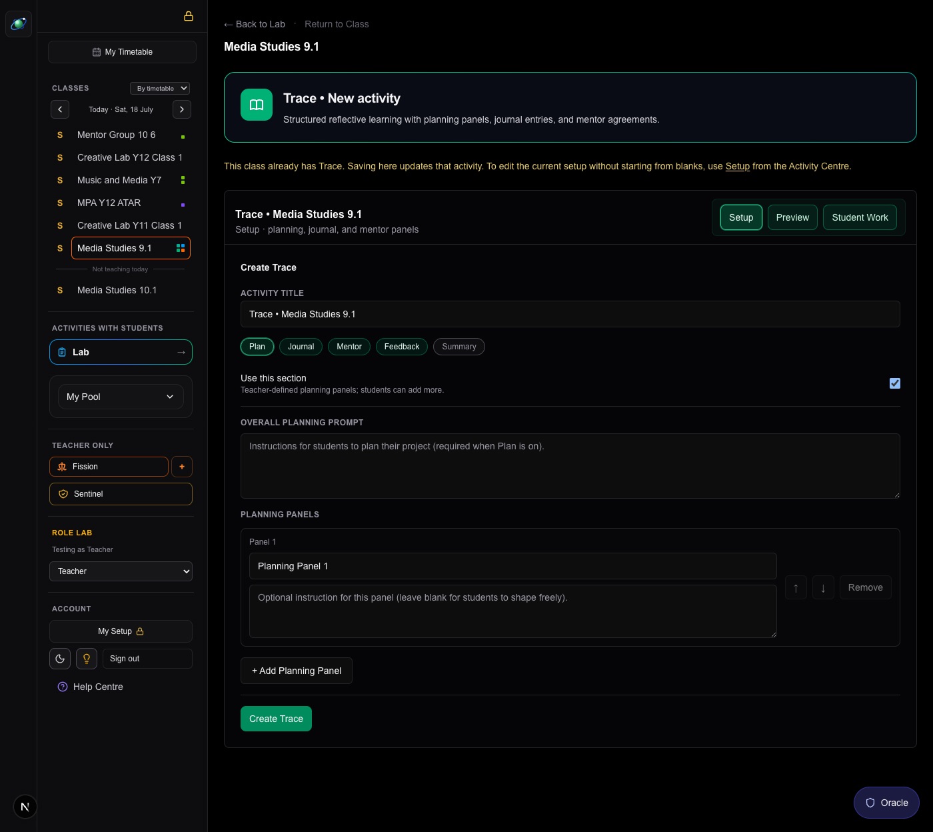Click the lightbulb icon button

(x=87, y=659)
